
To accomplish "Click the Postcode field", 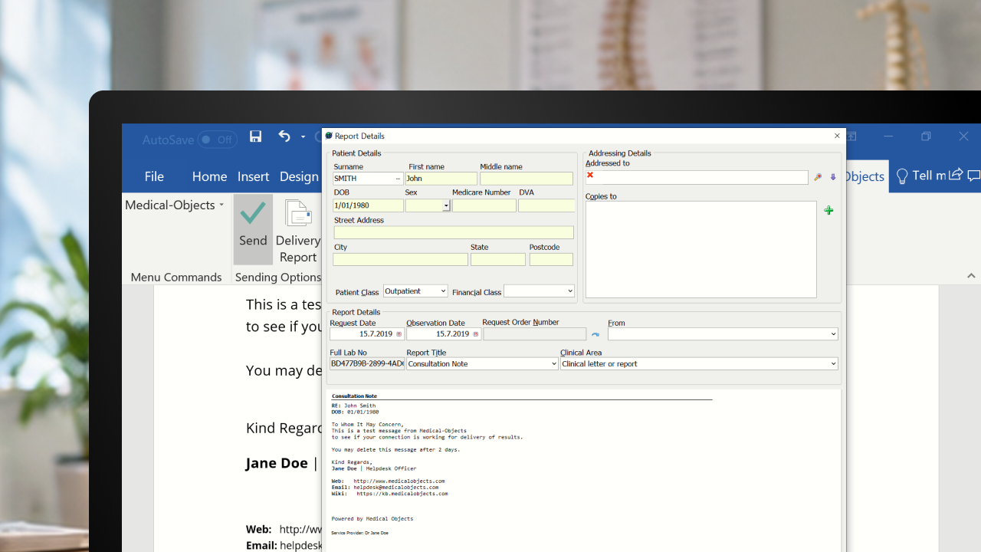I will (x=551, y=260).
